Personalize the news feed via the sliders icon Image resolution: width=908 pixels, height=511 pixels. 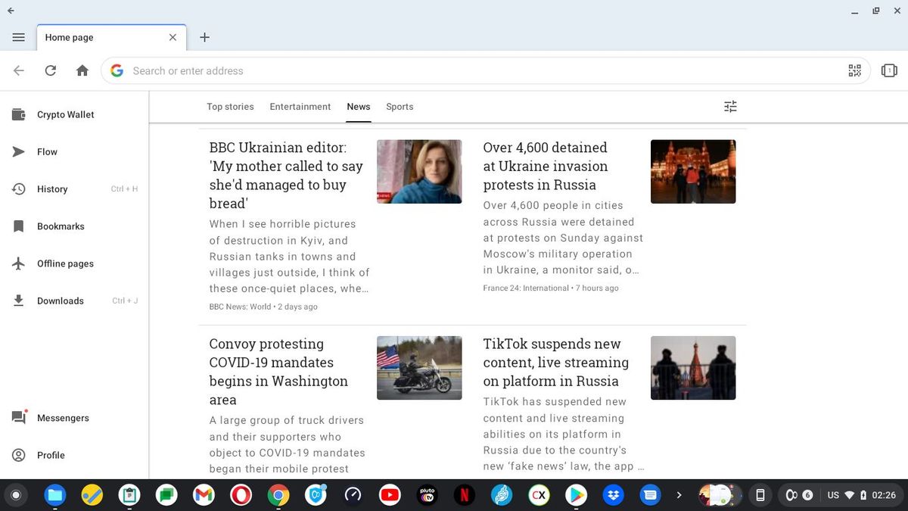pos(729,106)
